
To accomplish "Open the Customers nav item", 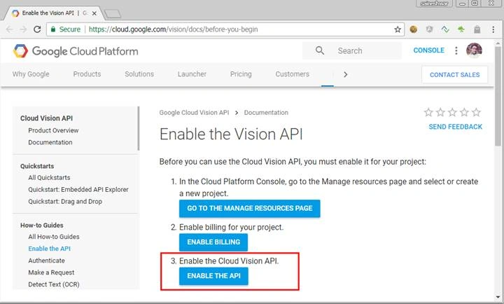I will (x=292, y=74).
